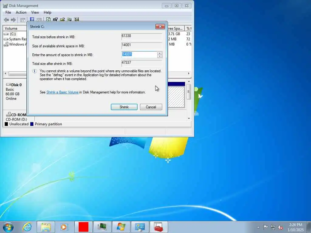311x233 pixels.
Task: Click the total size after shrink field
Action: coord(142,63)
